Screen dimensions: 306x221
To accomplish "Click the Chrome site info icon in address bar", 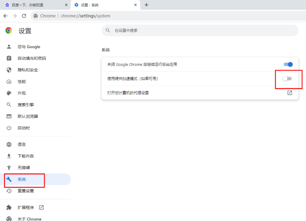I will click(x=35, y=16).
